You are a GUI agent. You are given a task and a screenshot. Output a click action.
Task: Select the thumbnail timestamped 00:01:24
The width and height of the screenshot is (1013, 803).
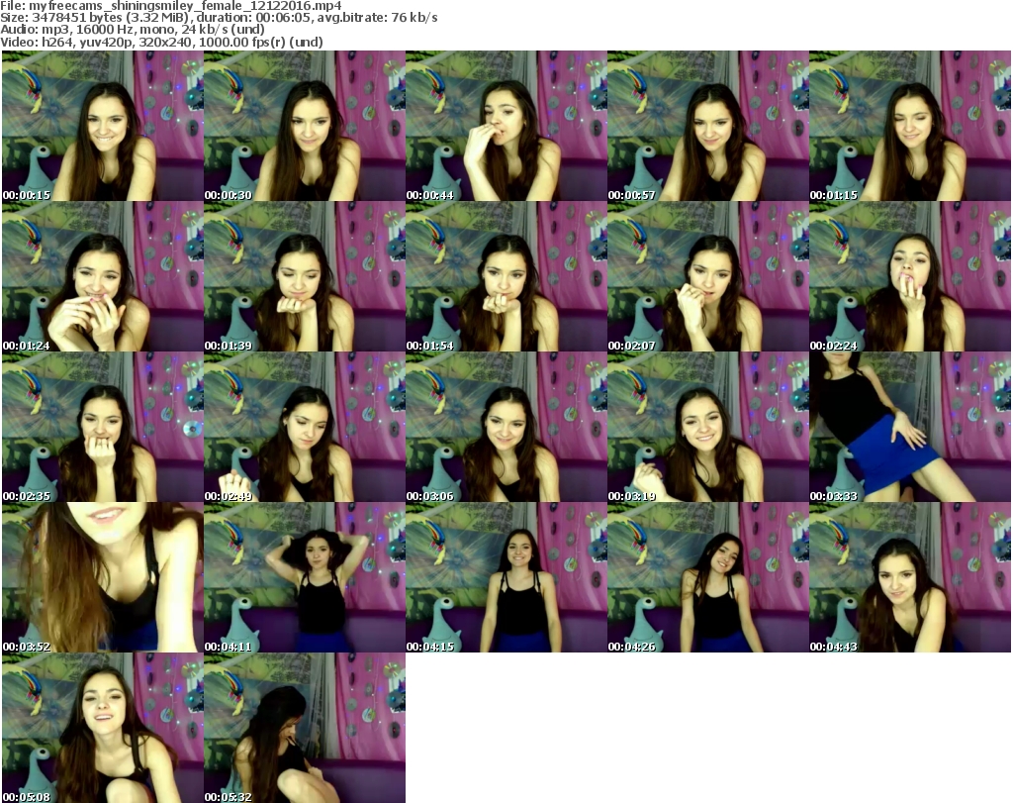[103, 276]
